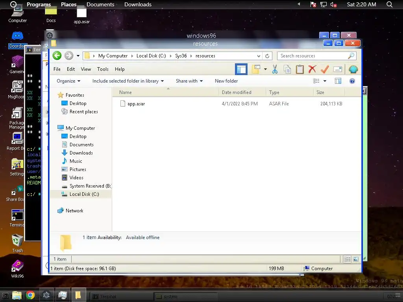Click the search magnifier in search box
Screen dimensions: 403x302
351,56
